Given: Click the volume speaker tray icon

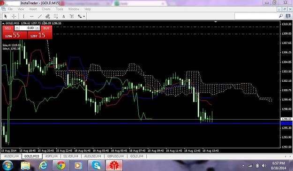Looking at the screenshot, I should pyautogui.click(x=264, y=165).
